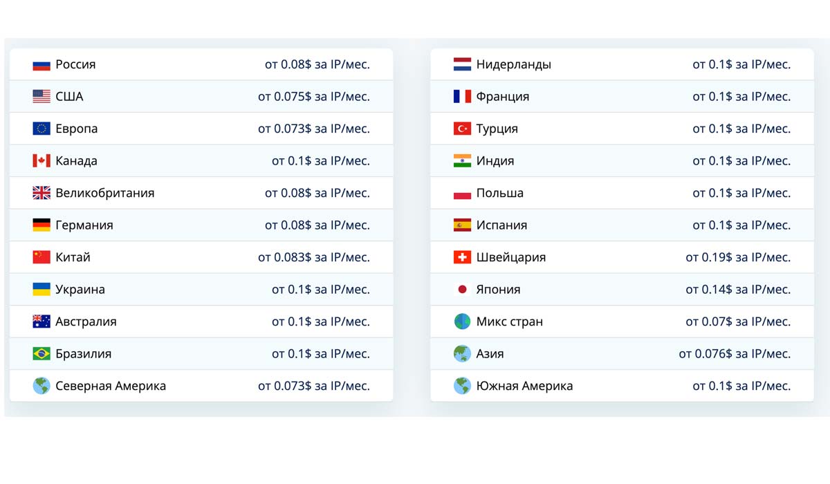
Task: Click the Japan flag icon
Action: (x=462, y=290)
